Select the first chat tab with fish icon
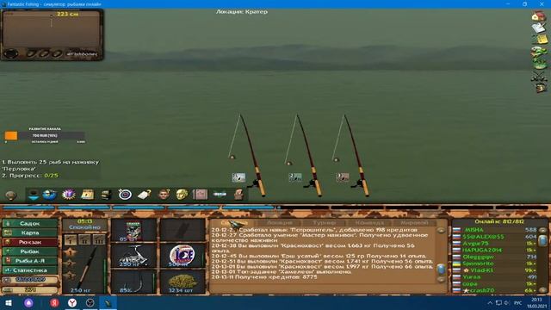 point(234,222)
